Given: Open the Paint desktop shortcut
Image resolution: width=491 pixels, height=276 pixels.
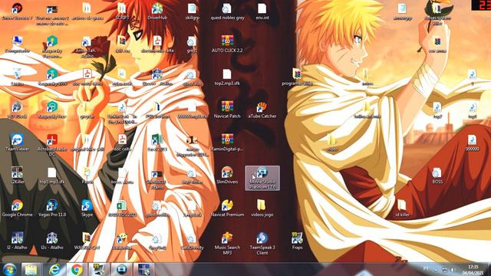Looking at the screenshot, I should (x=87, y=176).
